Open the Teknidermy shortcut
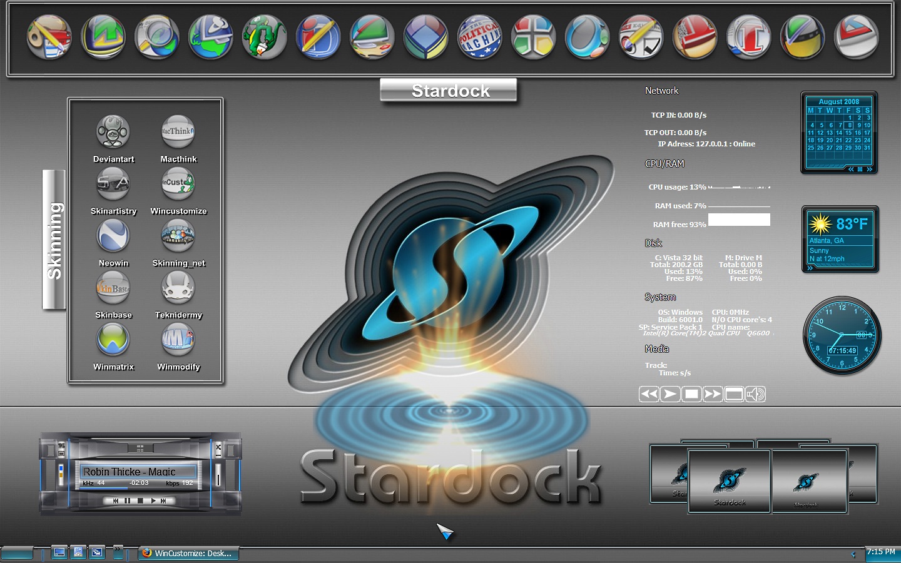Image resolution: width=901 pixels, height=563 pixels. pos(178,295)
